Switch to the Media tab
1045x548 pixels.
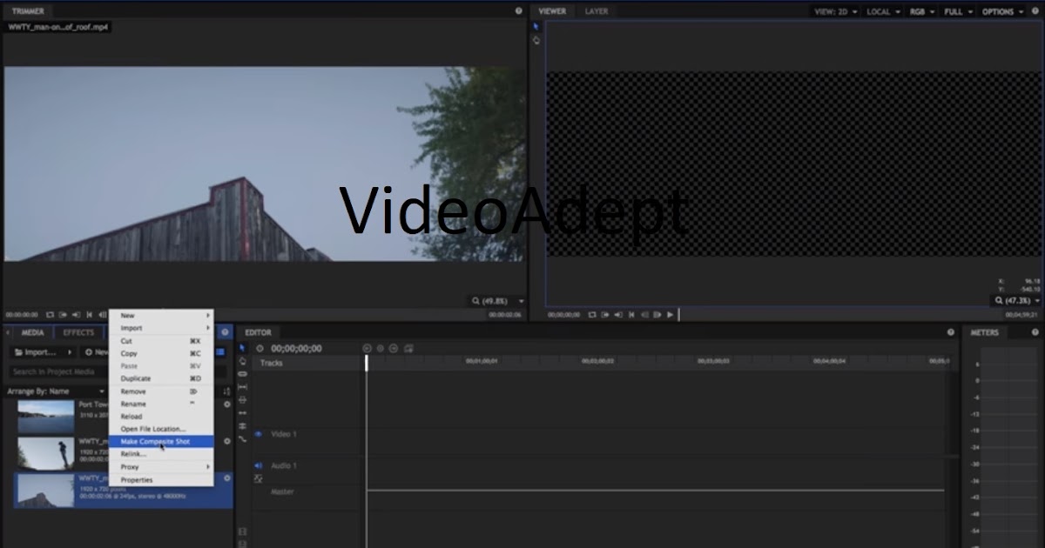(33, 332)
